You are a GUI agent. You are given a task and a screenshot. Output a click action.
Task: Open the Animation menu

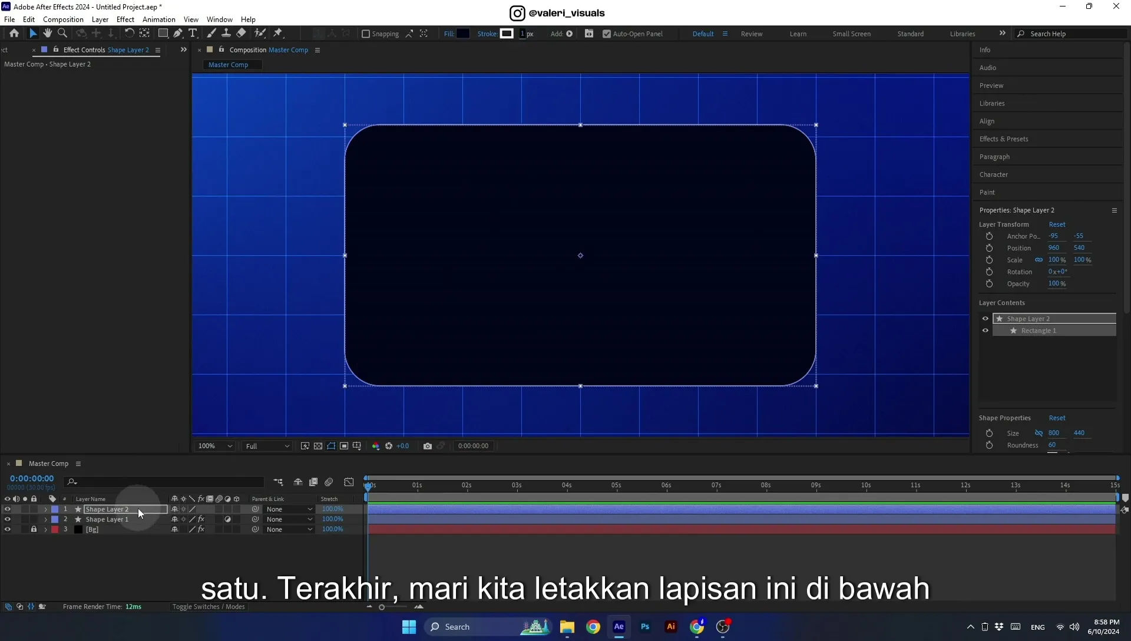(159, 19)
